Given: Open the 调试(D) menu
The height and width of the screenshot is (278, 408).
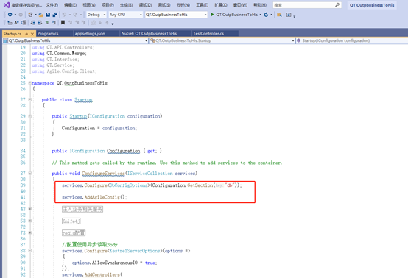Looking at the screenshot, I should click(145, 5).
